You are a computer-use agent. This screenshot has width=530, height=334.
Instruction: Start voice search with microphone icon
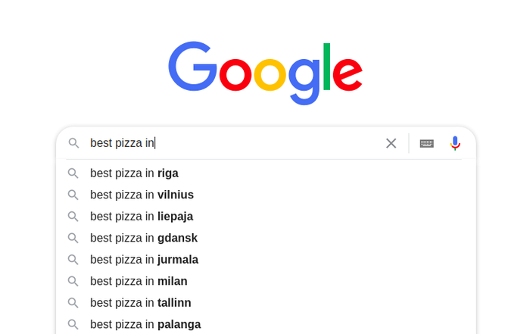tap(455, 143)
